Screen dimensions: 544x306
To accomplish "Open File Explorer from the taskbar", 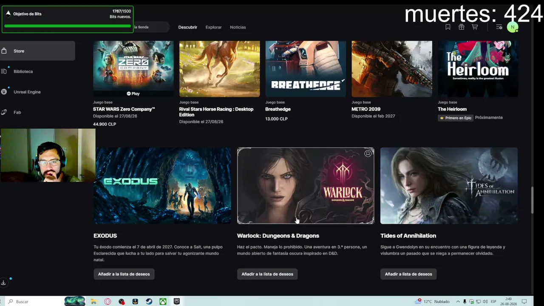I will 93,301.
